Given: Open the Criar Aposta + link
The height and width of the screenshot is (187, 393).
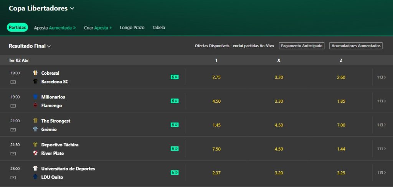Looking at the screenshot, I should click(x=98, y=28).
